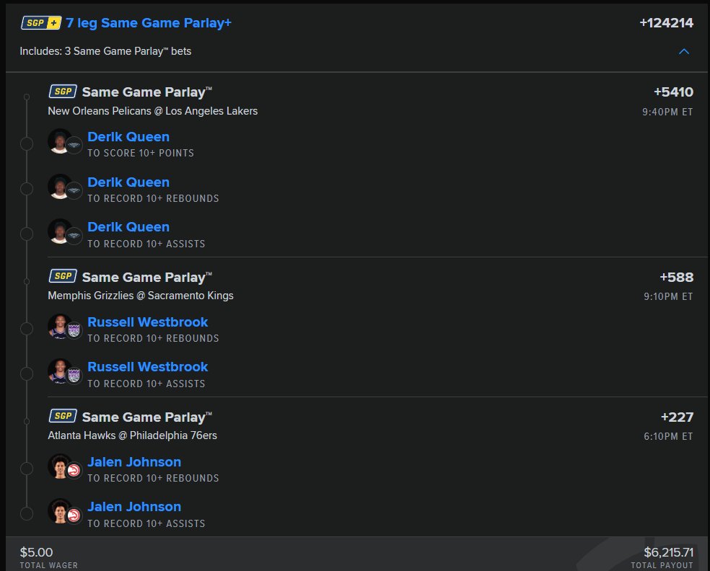Click the 9:10PM ET game time
This screenshot has width=710, height=571.
pyautogui.click(x=668, y=296)
